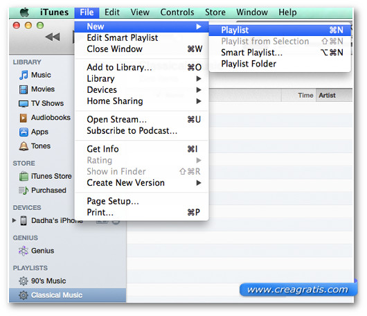Screen dimensions: 367x316
Task: Select the 90's Music playlist
Action: (48, 281)
